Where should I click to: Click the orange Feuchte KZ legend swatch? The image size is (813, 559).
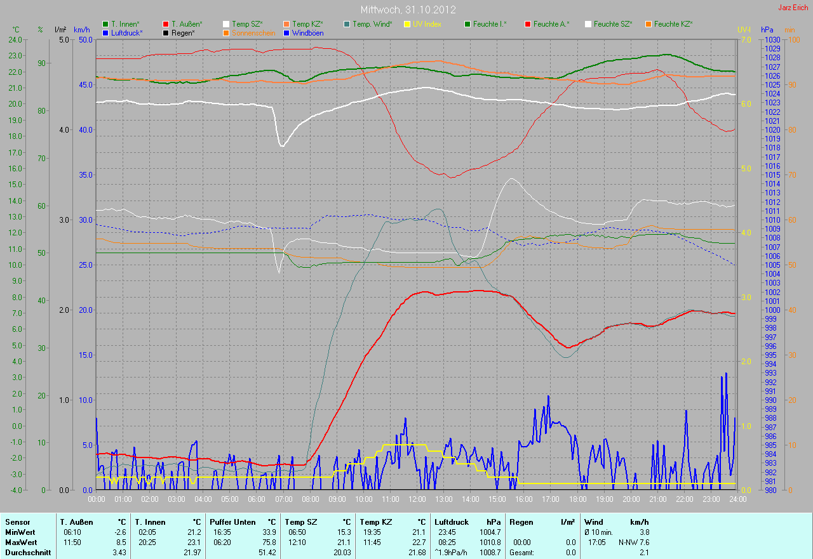click(x=648, y=24)
